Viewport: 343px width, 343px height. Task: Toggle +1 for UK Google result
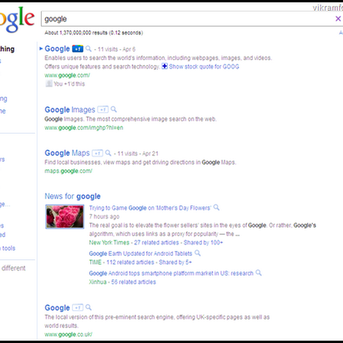[78, 307]
